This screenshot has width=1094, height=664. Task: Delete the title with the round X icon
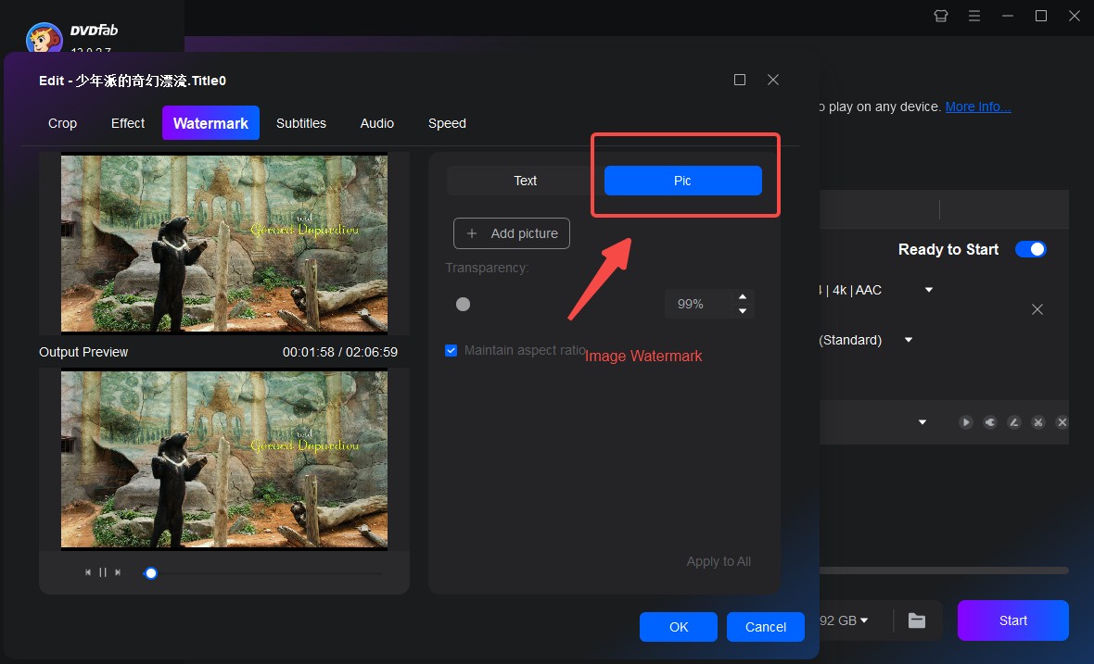click(1062, 422)
